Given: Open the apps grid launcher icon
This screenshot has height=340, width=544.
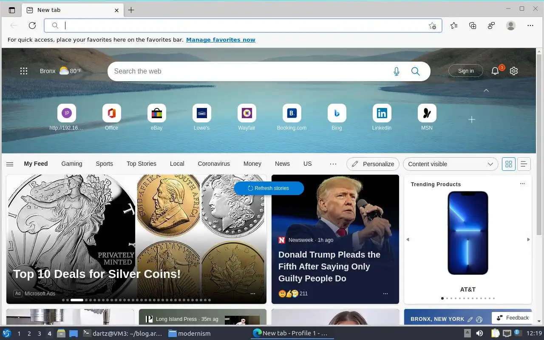Looking at the screenshot, I should pos(24,71).
